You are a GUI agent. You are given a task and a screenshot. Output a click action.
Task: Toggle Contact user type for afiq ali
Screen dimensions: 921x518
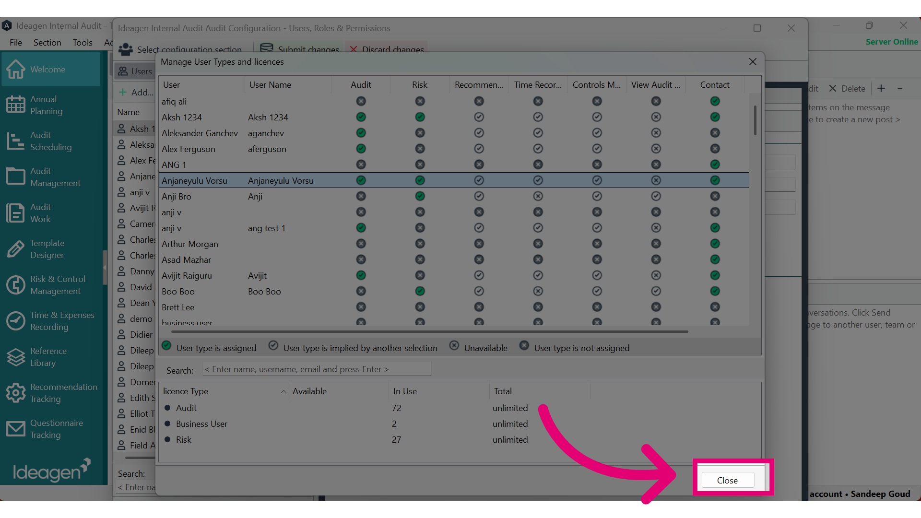click(715, 101)
